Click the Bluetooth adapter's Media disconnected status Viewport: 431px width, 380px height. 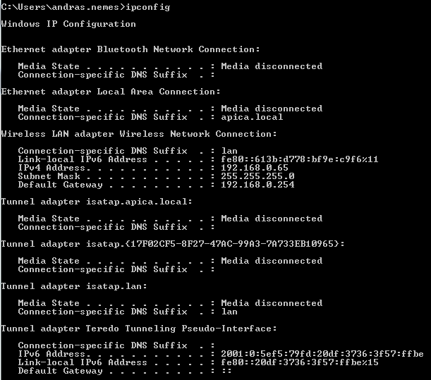click(x=272, y=66)
